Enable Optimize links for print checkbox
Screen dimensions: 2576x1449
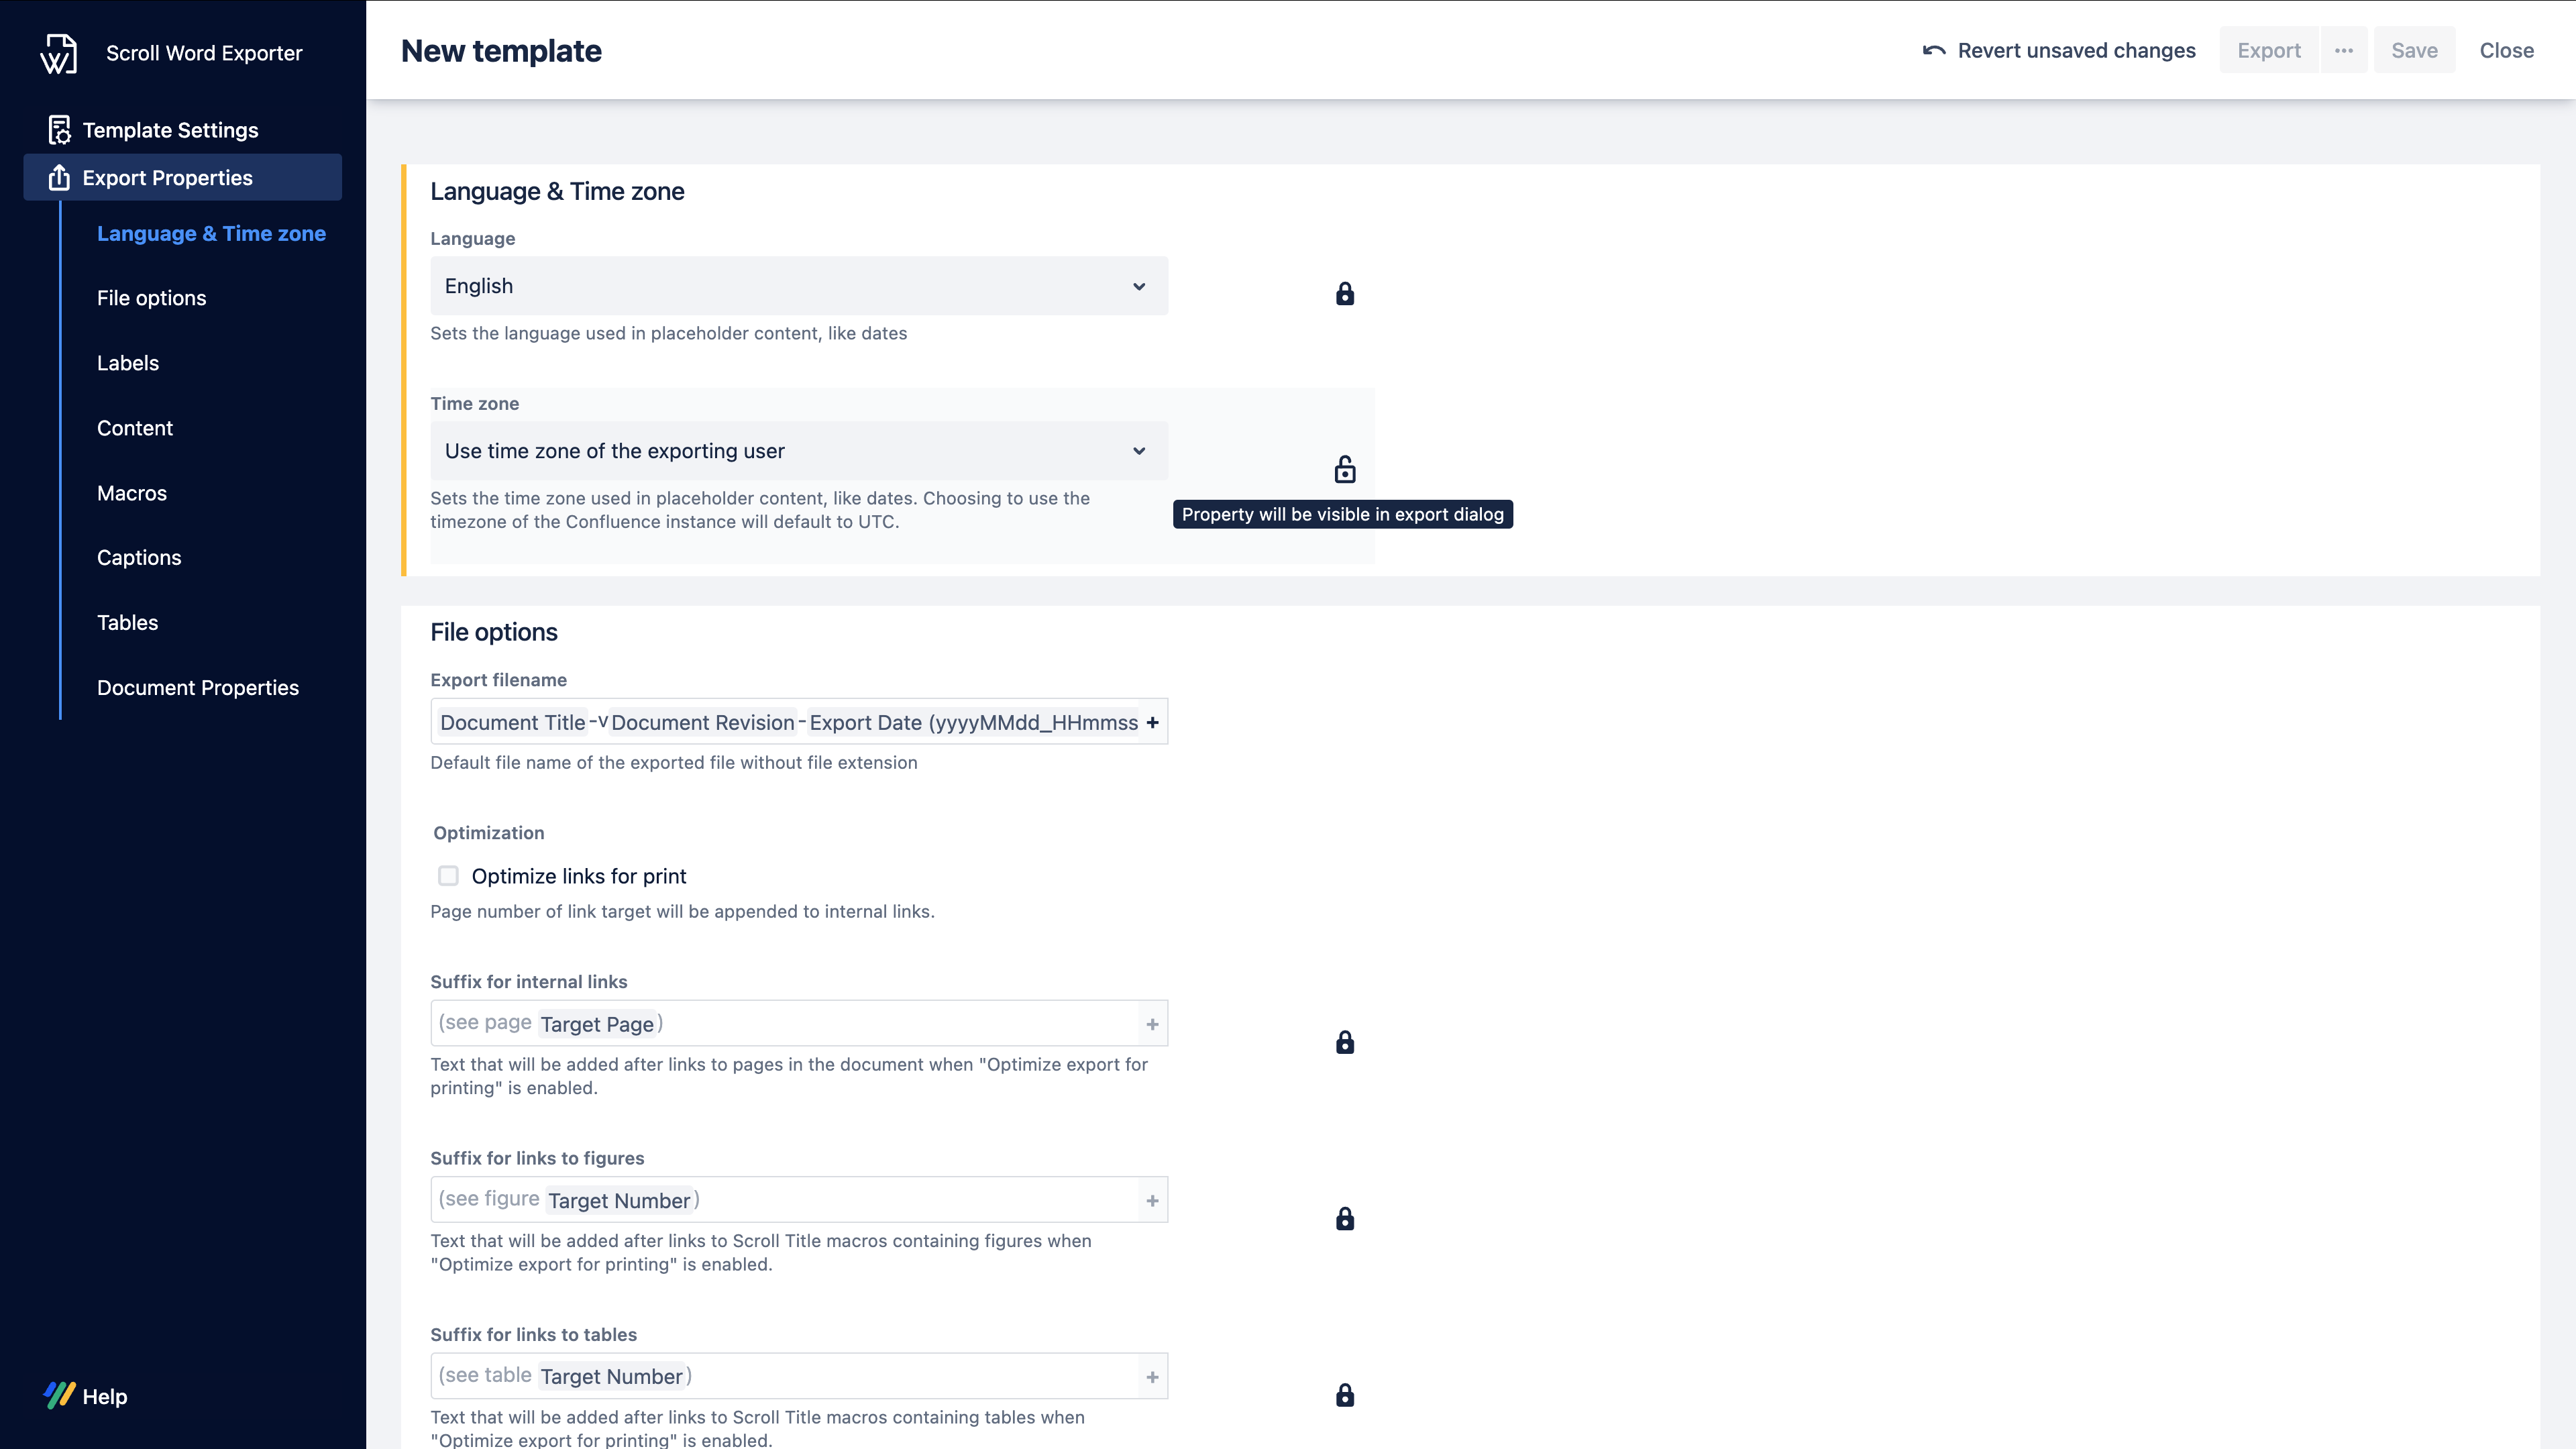pyautogui.click(x=448, y=876)
